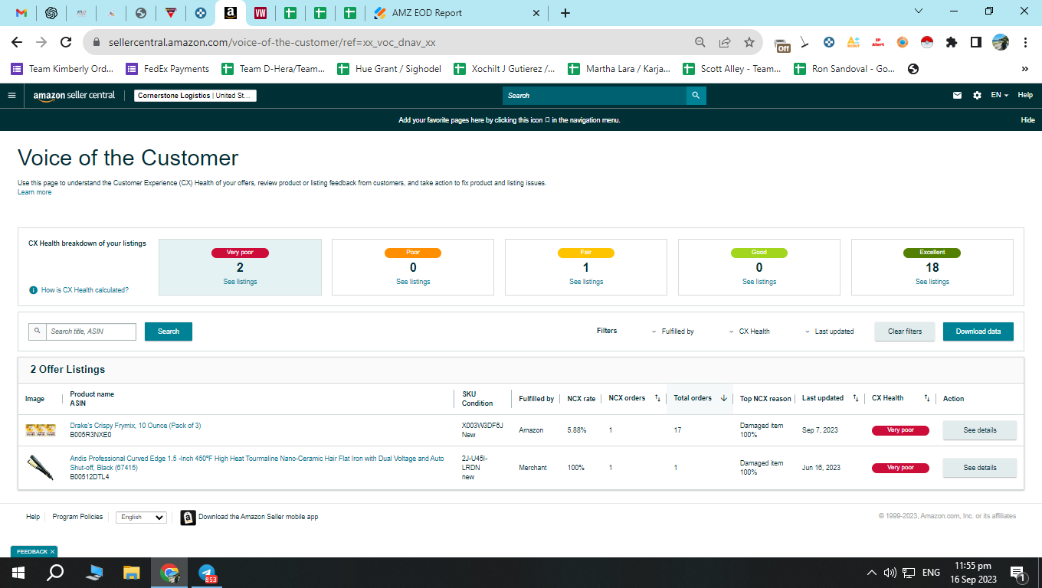Viewport: 1042px width, 588px height.
Task: Open the Windows Start menu
Action: click(18, 573)
